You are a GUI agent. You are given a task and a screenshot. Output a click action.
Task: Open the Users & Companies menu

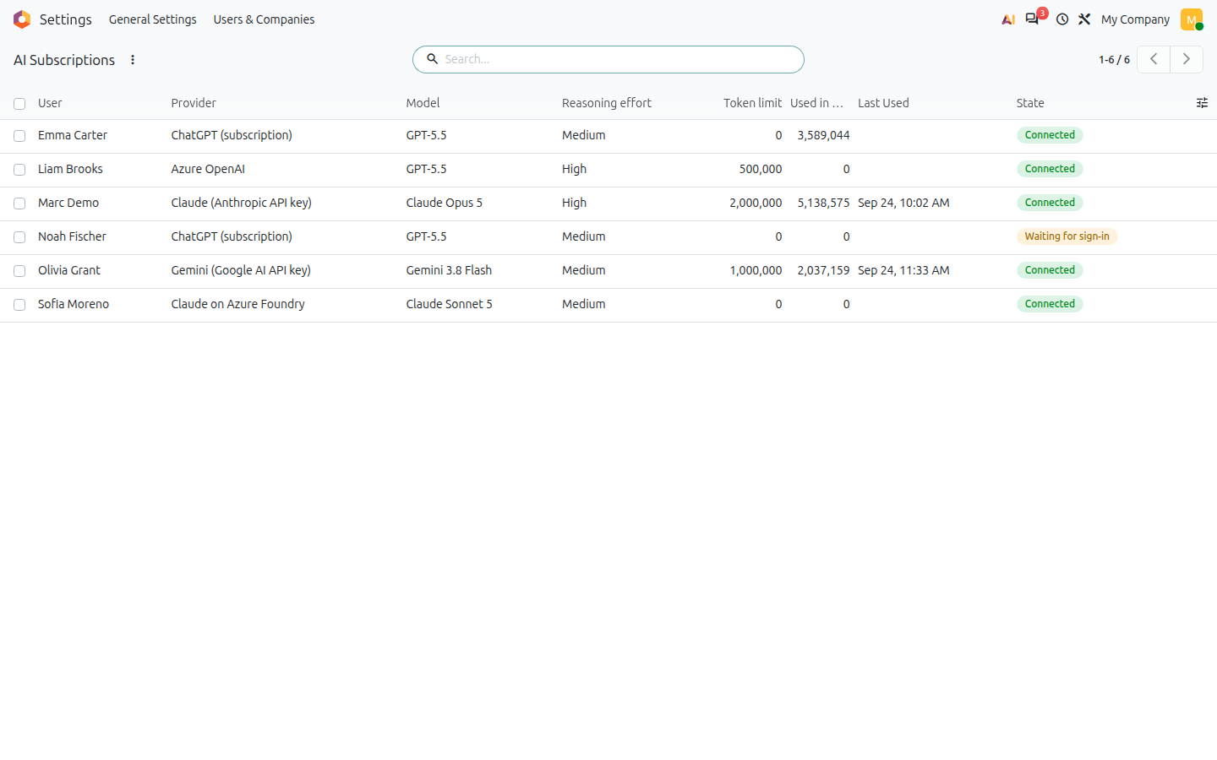(x=264, y=19)
